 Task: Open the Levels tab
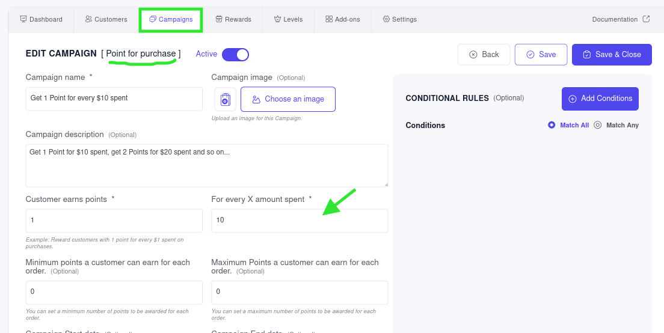(x=288, y=19)
